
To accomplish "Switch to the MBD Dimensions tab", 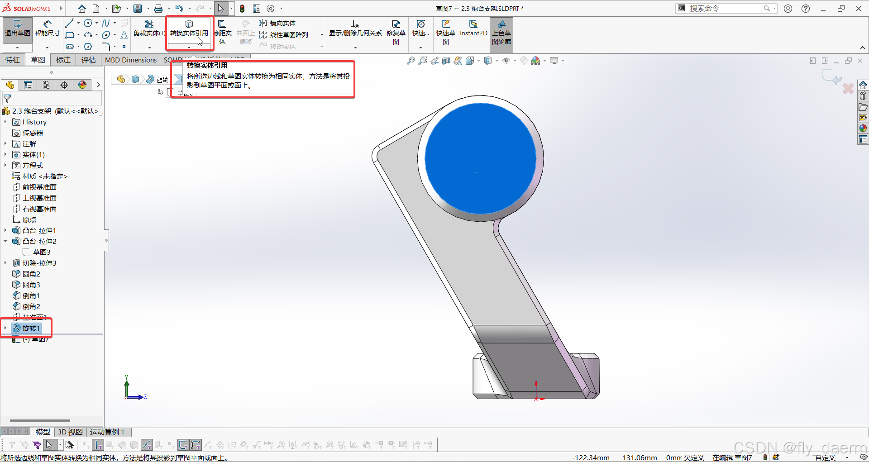I will pos(131,60).
